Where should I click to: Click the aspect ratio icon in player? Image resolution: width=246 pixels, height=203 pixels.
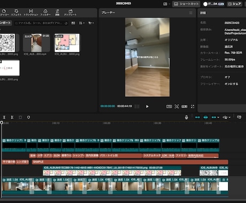[169, 106]
